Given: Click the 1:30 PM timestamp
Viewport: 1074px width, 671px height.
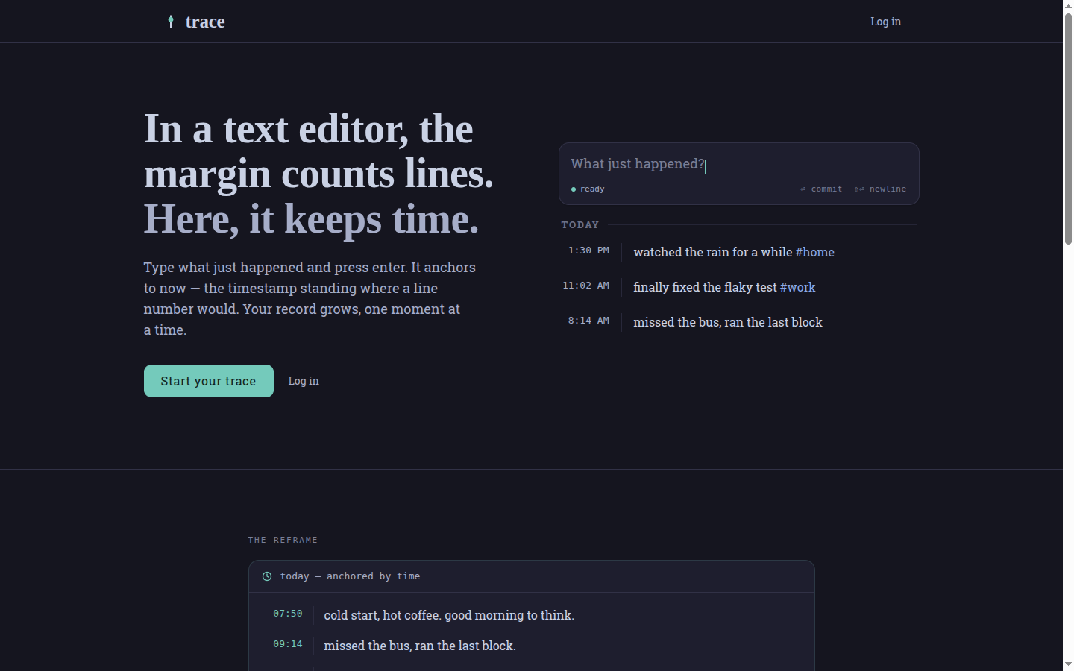Looking at the screenshot, I should pos(588,251).
